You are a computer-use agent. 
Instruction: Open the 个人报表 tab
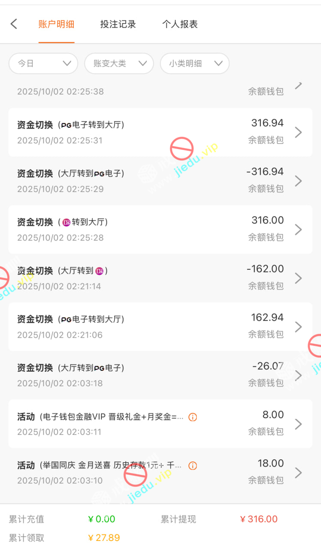180,24
